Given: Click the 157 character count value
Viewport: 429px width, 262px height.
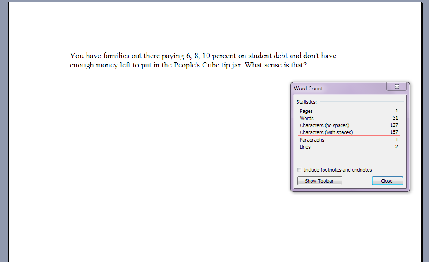Looking at the screenshot, I should [x=394, y=132].
